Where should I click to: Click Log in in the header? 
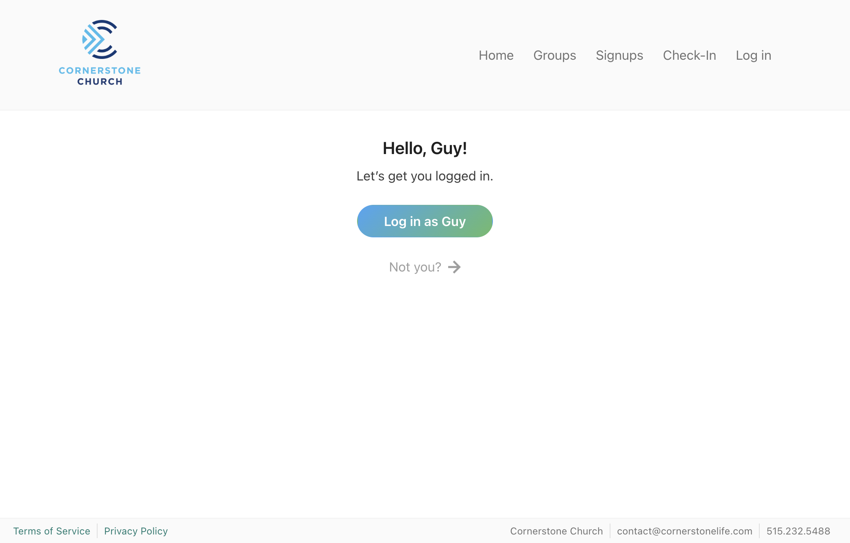click(x=753, y=55)
